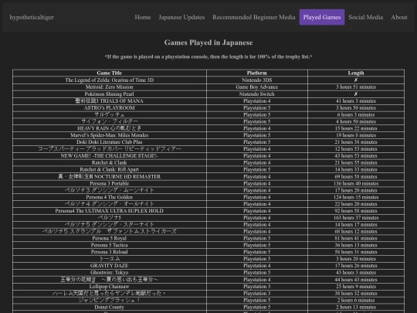Click the 69 hours 58 minutes length
This screenshot has height=313, width=417.
tap(356, 176)
